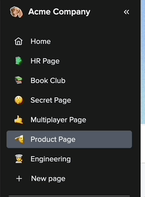Screen dimensions: 145x197
Task: Click the shushing face emoji icon
Action: pyautogui.click(x=19, y=100)
